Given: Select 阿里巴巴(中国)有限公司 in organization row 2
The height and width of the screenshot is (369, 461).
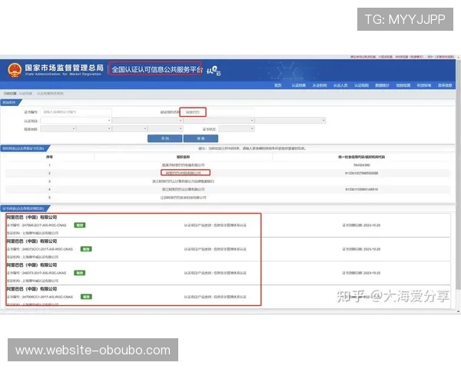Looking at the screenshot, I should coord(184,173).
